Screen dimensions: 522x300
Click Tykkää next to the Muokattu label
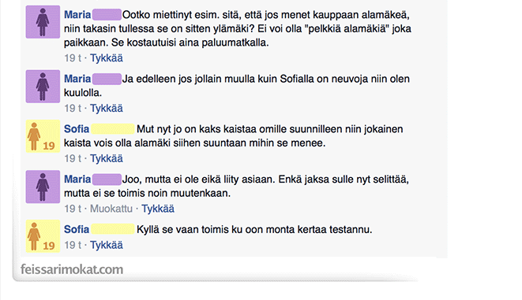[x=158, y=209]
